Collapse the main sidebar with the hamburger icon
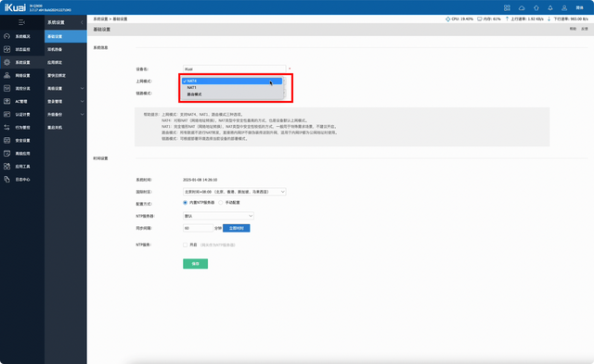 tap(21, 22)
